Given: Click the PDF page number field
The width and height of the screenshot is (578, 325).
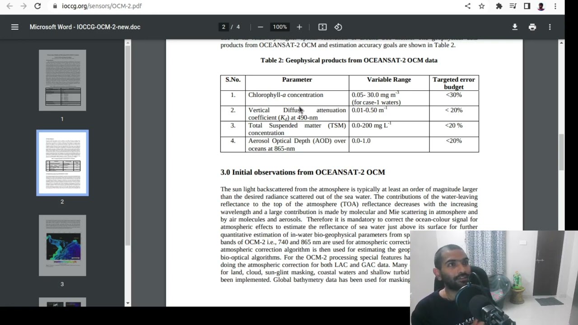Looking at the screenshot, I should tap(223, 27).
